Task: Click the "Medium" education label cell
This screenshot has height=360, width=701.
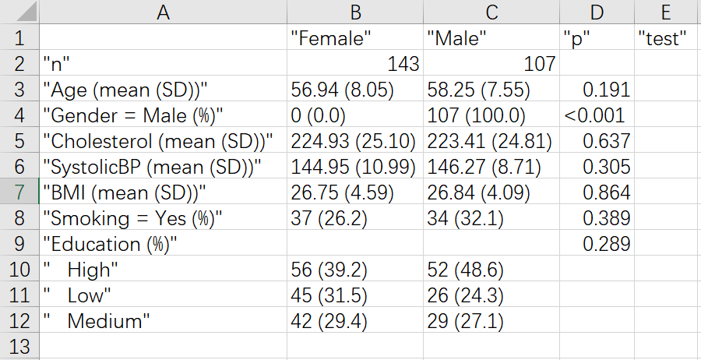Action: (162, 320)
